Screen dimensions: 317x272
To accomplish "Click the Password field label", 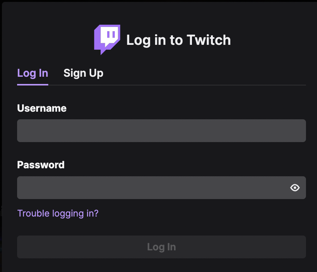I will click(x=41, y=165).
